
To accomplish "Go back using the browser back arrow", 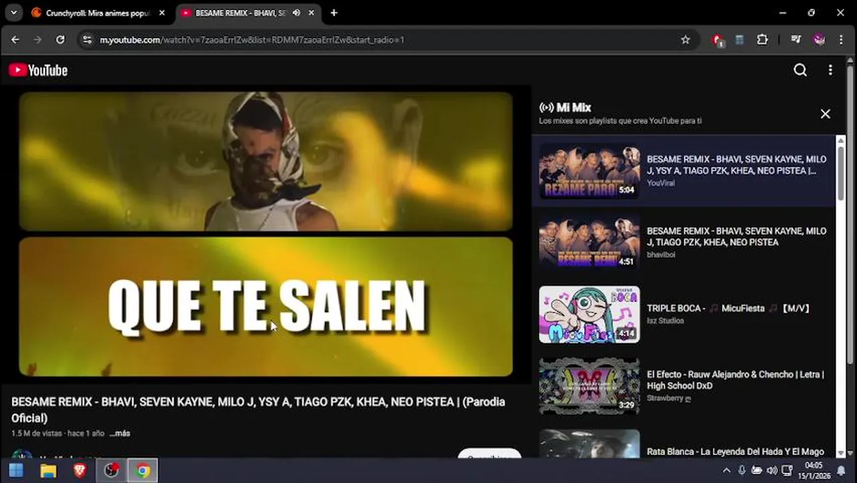I will [15, 40].
